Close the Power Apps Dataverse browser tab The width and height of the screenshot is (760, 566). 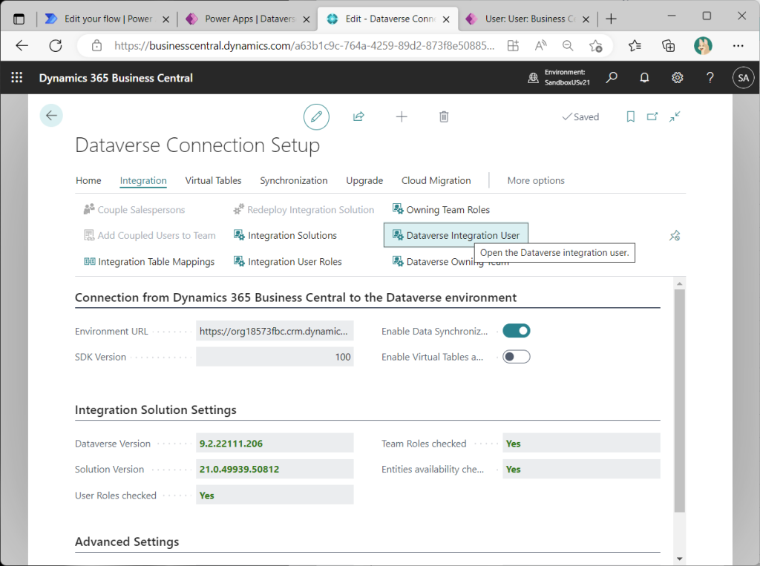click(307, 19)
